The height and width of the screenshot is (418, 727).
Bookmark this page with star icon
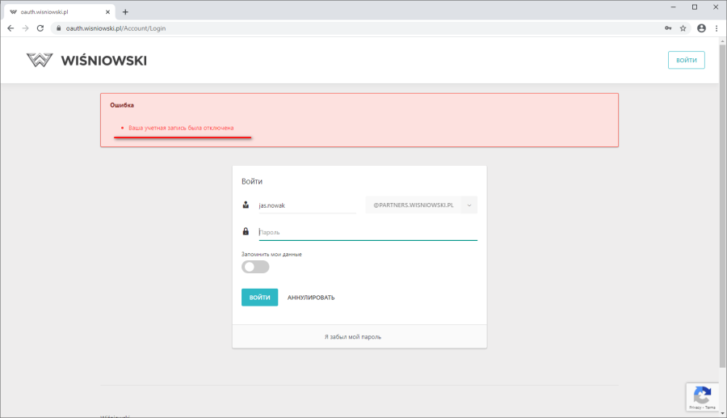tap(683, 27)
